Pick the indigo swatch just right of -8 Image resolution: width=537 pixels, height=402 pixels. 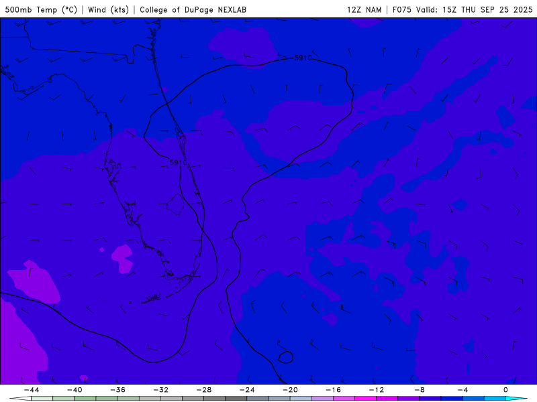pos(430,398)
